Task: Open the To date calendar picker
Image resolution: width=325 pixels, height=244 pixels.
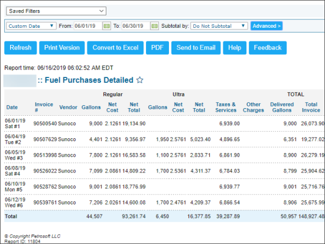Action: click(x=154, y=26)
